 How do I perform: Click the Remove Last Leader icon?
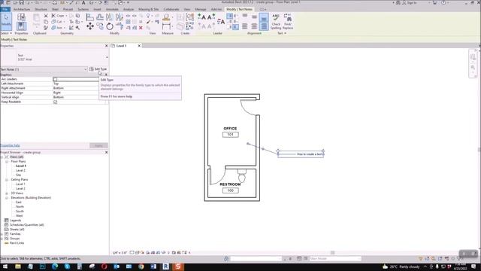220,22
